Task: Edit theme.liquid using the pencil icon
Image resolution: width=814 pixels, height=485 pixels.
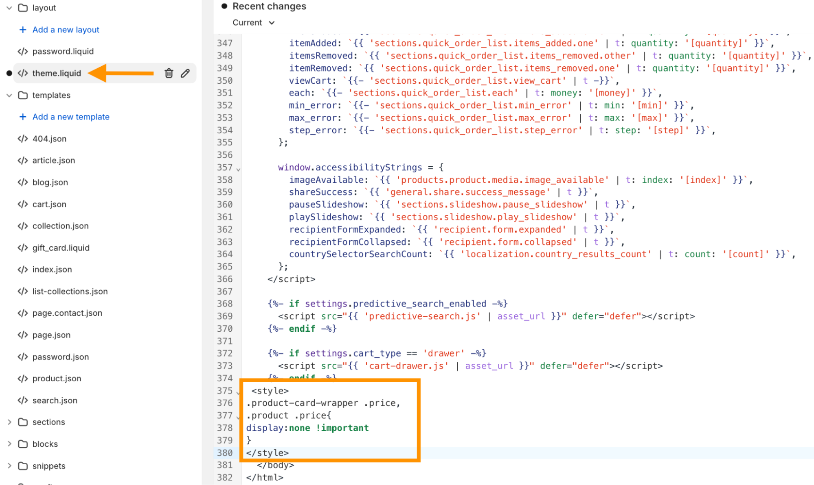Action: tap(185, 73)
